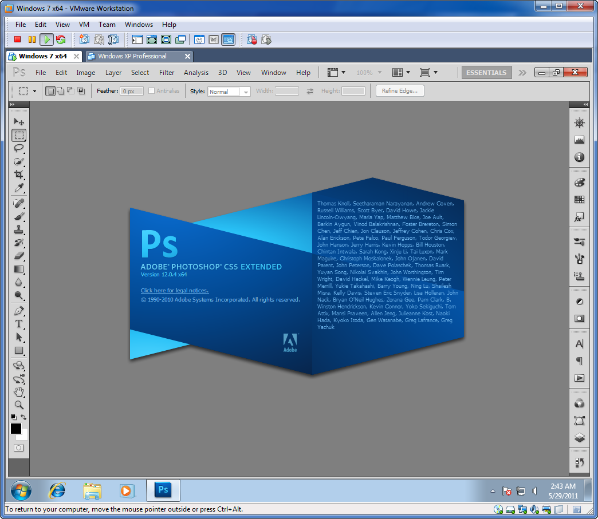Choose the Clone Stamp tool in the tools panel
This screenshot has height=519, width=598.
pos(19,229)
